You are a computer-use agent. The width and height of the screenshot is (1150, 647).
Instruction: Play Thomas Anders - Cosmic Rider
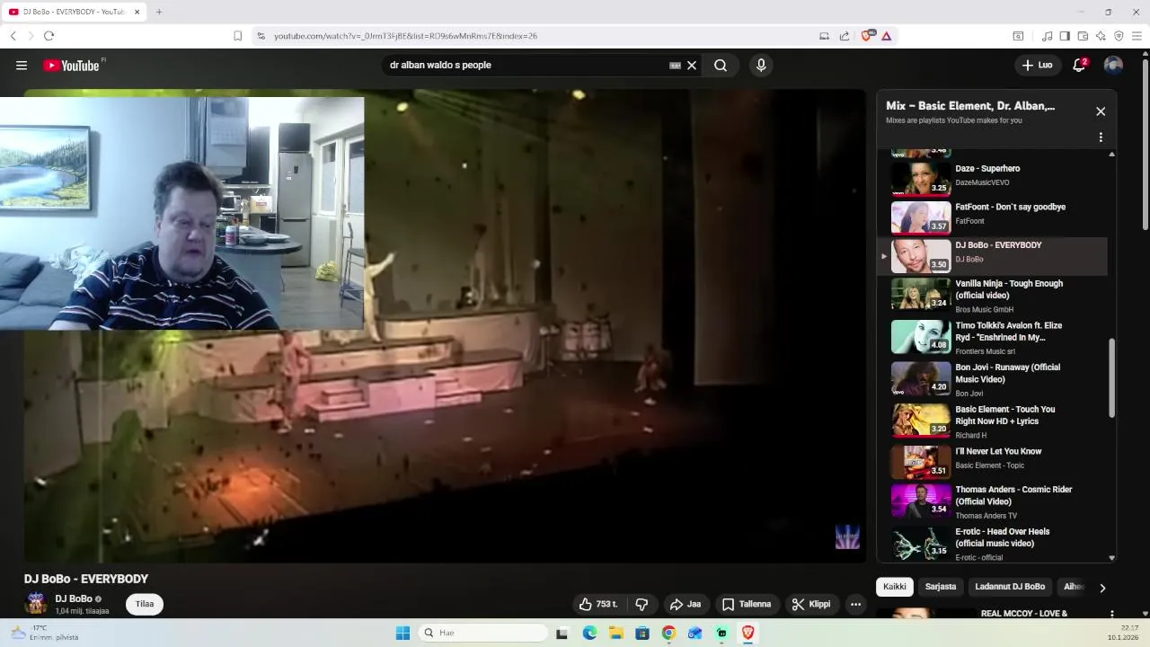click(x=993, y=501)
